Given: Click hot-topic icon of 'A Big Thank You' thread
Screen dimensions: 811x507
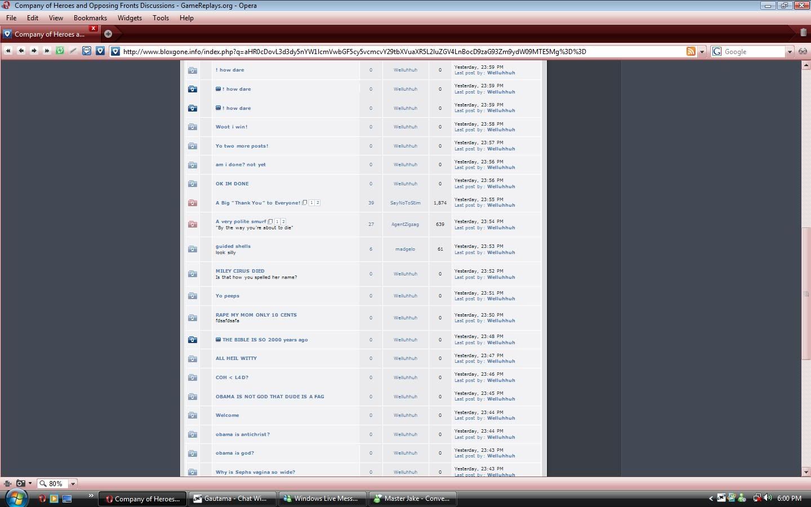Looking at the screenshot, I should coord(193,203).
